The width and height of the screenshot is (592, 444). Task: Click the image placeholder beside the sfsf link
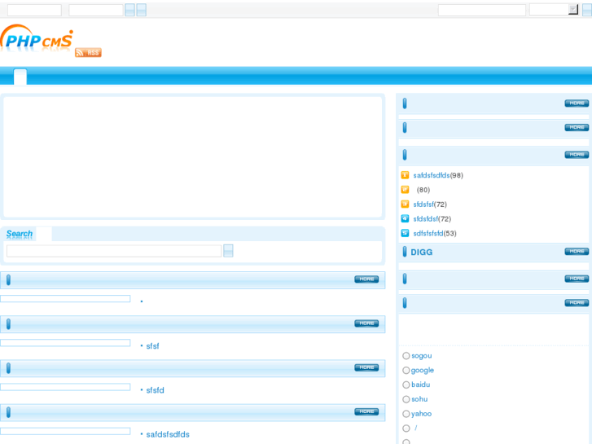65,343
